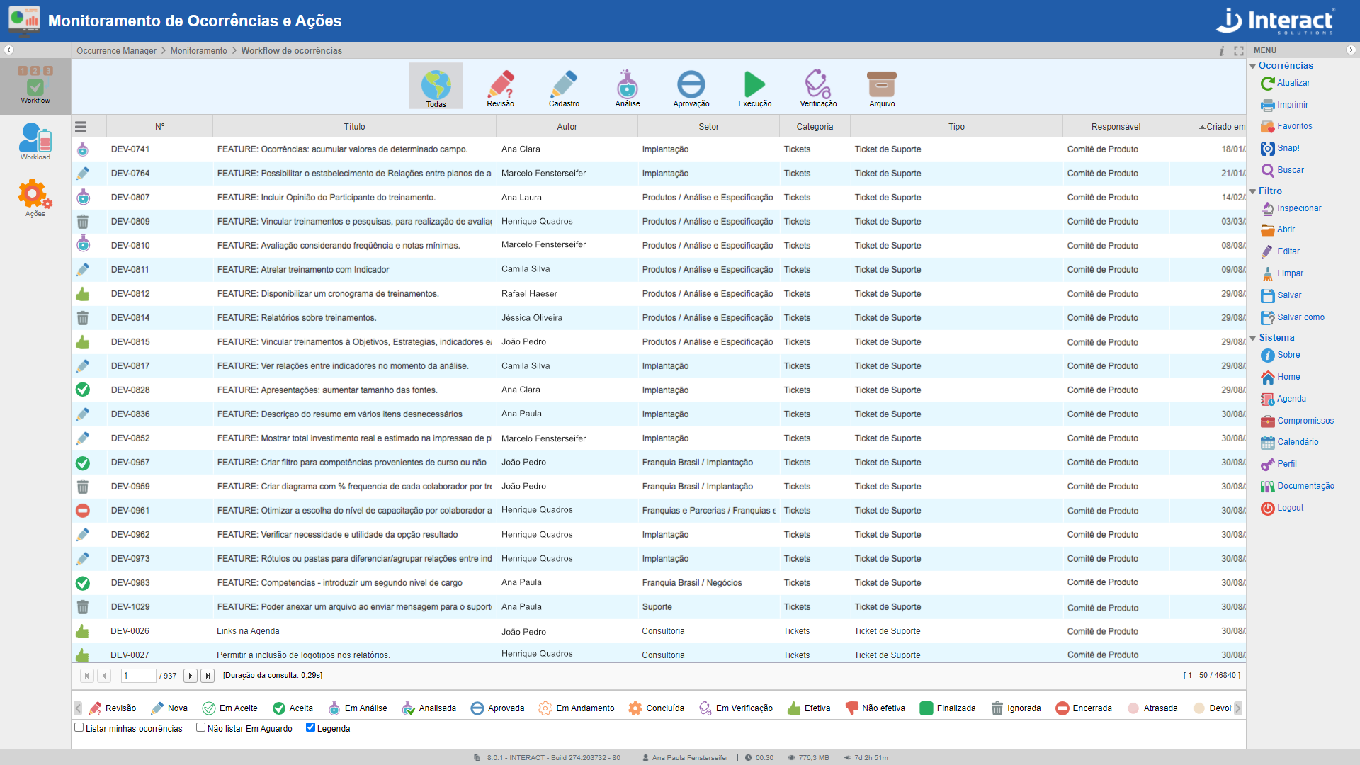Image resolution: width=1360 pixels, height=765 pixels.
Task: Open occurrence row DEV-0961
Action: click(659, 511)
